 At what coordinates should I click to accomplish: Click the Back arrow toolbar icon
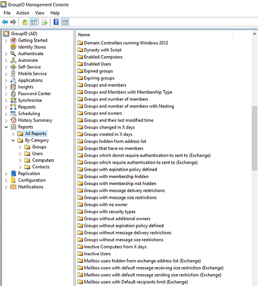5,22
